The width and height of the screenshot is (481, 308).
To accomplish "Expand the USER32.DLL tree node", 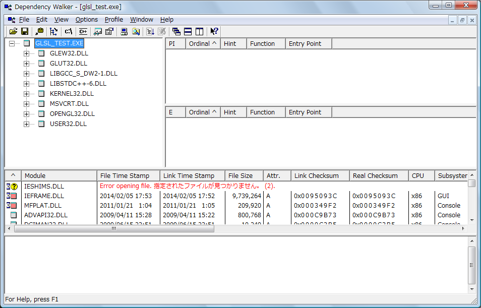I will pyautogui.click(x=26, y=124).
